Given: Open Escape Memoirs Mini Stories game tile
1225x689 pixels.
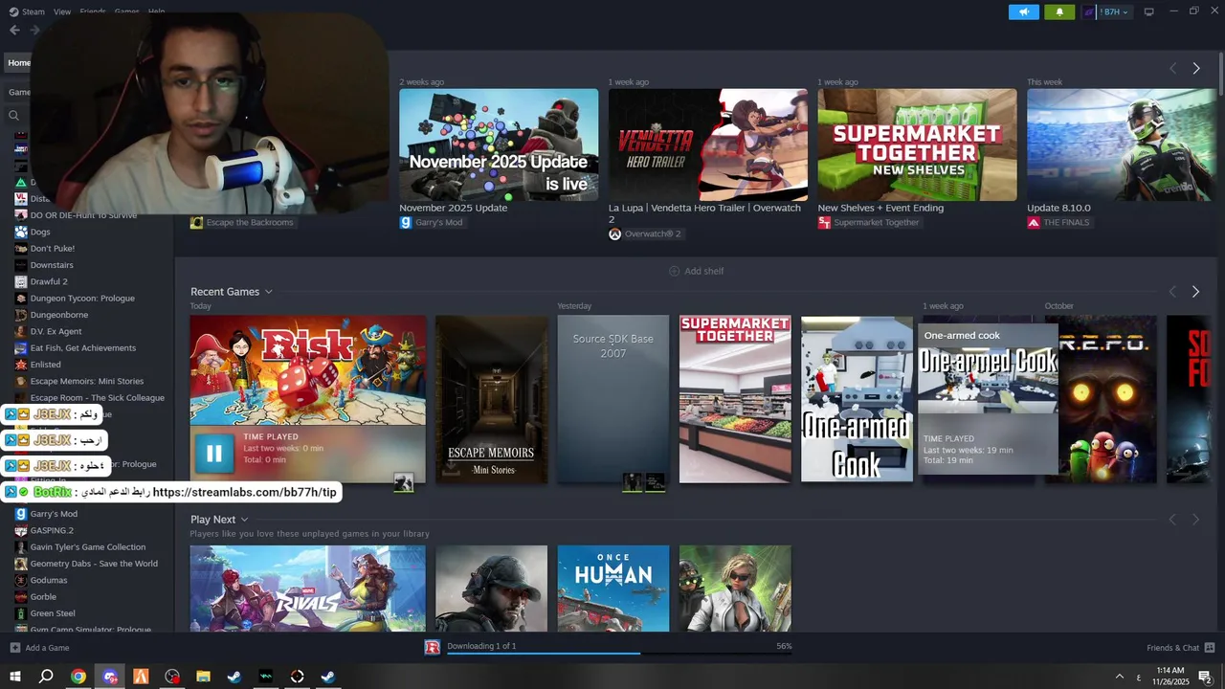Looking at the screenshot, I should [491, 399].
